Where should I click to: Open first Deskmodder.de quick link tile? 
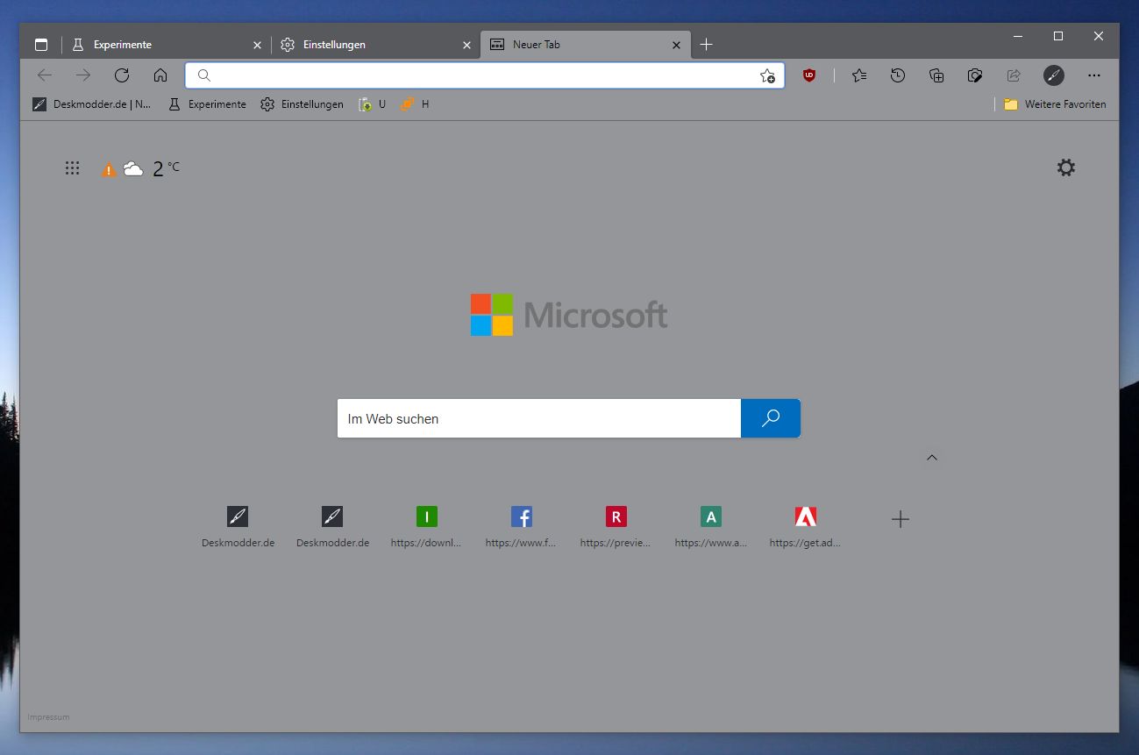click(x=238, y=526)
